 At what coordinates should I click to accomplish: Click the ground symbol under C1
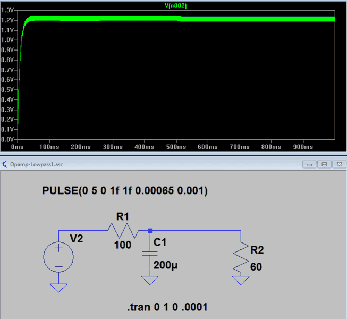click(x=150, y=280)
